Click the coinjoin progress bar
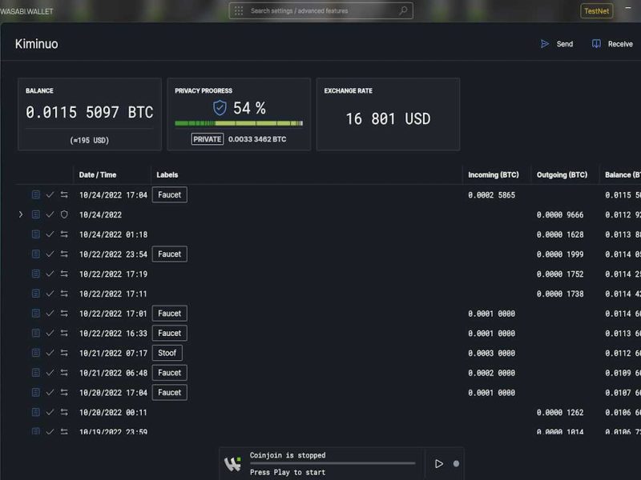 [333, 463]
